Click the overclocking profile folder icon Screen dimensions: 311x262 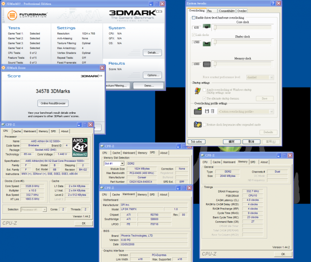(198, 111)
